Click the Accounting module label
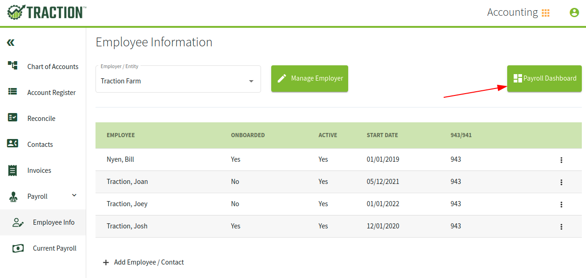This screenshot has height=278, width=586. click(512, 13)
